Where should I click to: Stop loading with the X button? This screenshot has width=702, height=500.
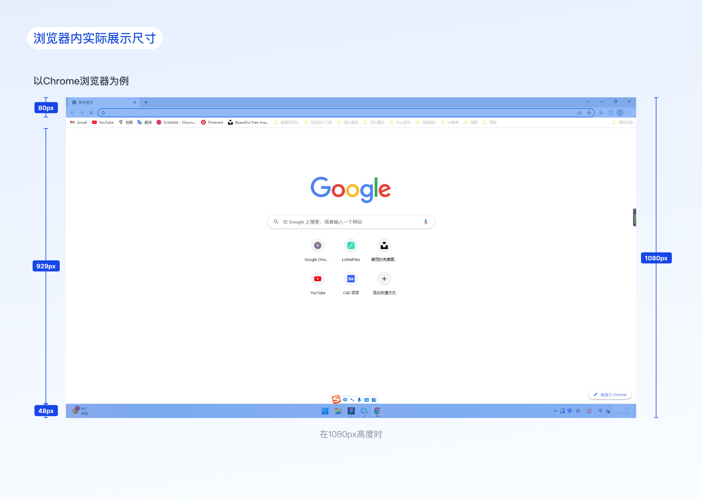pos(91,113)
